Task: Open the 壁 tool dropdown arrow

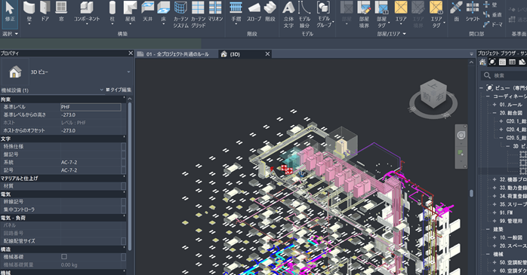Action: pos(29,24)
